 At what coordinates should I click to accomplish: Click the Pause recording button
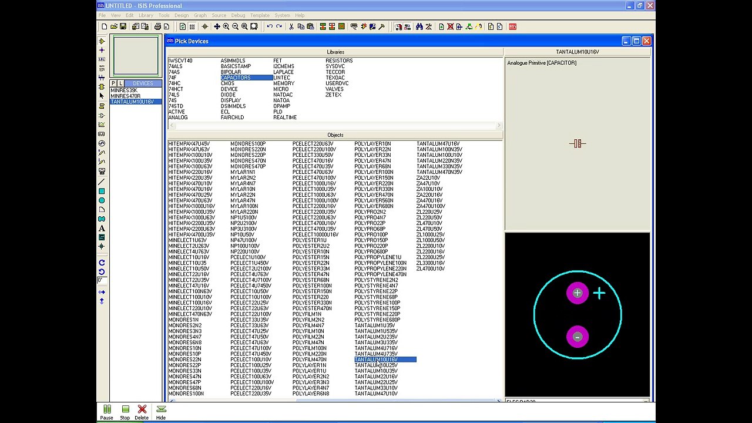tap(106, 412)
